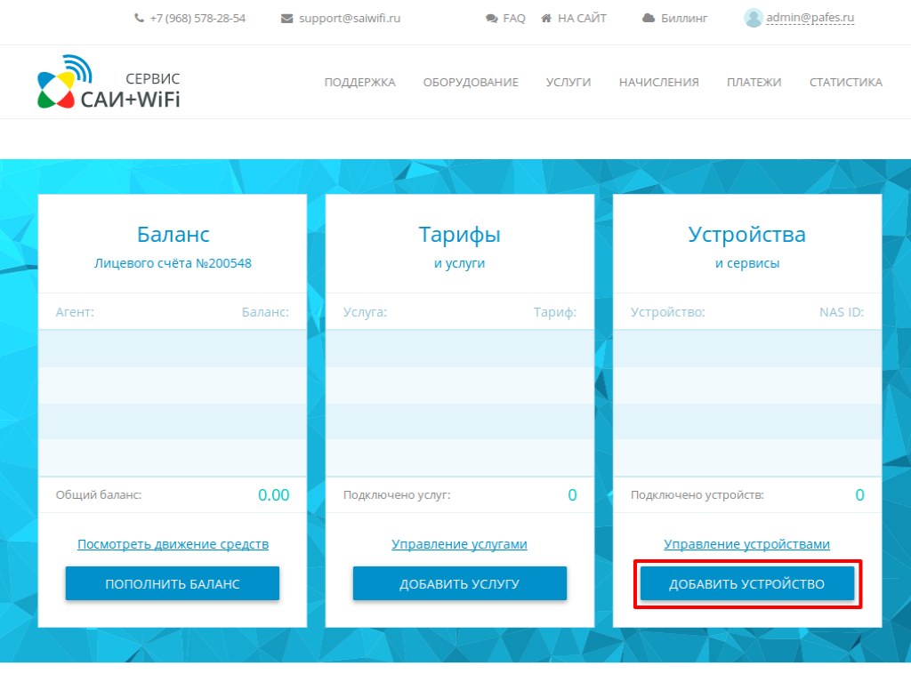Open Посмотреть движение средств link
The image size is (911, 674).
pyautogui.click(x=172, y=544)
